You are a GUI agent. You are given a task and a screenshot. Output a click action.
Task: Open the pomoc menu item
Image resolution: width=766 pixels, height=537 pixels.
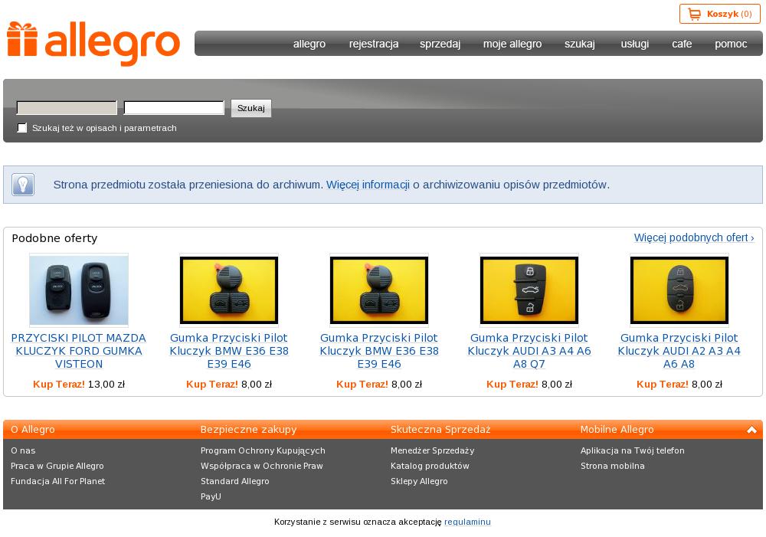[731, 44]
